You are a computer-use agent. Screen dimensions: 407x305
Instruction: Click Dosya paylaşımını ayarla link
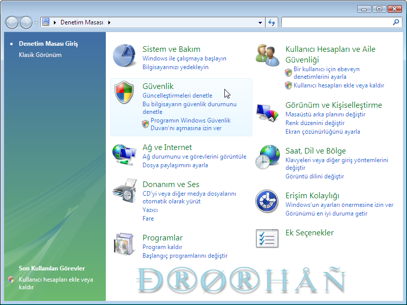tap(175, 165)
